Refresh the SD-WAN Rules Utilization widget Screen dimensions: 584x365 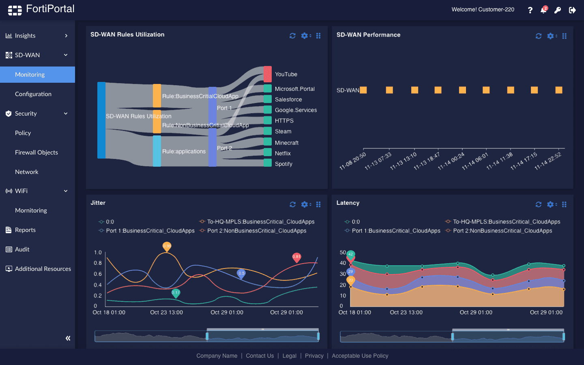pyautogui.click(x=292, y=36)
